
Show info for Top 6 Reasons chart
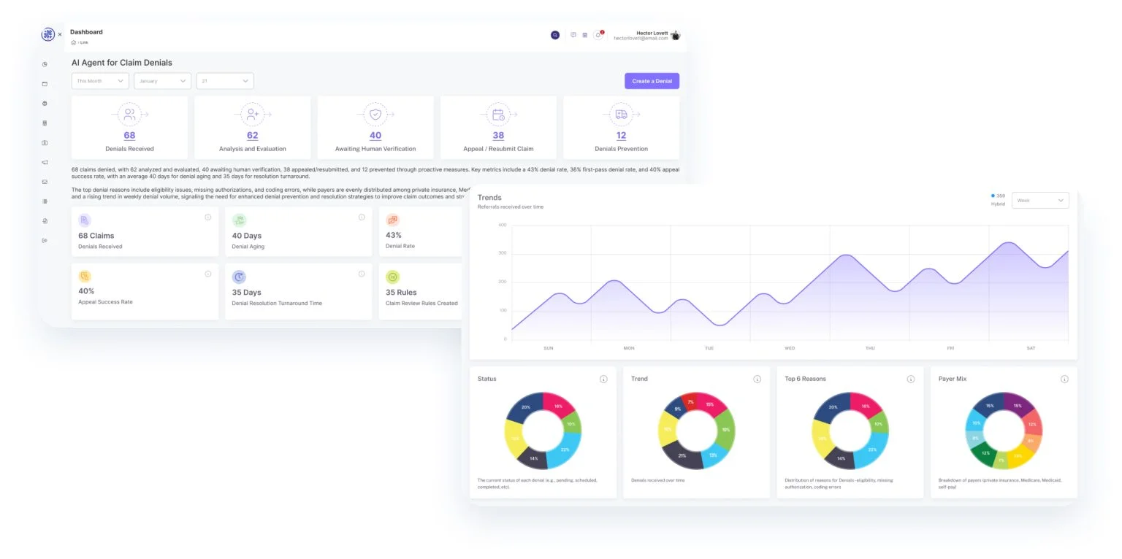(910, 379)
